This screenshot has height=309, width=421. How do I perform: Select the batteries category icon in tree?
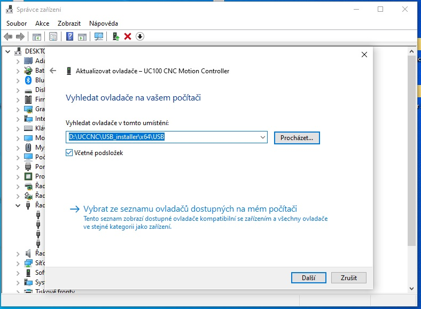coord(28,71)
